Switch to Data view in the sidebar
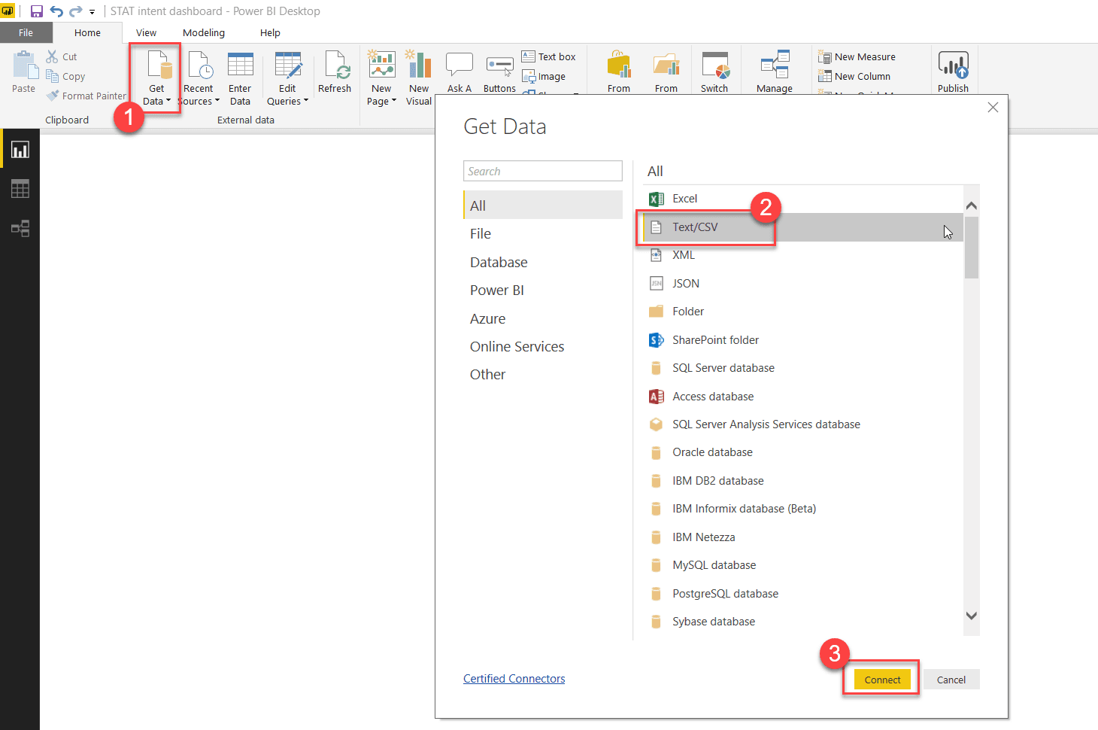Screen dimensions: 1098x730 click(x=20, y=188)
